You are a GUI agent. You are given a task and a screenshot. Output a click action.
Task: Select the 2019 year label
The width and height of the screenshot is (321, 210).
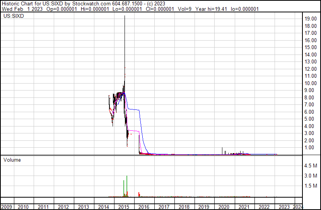[x=204, y=207]
